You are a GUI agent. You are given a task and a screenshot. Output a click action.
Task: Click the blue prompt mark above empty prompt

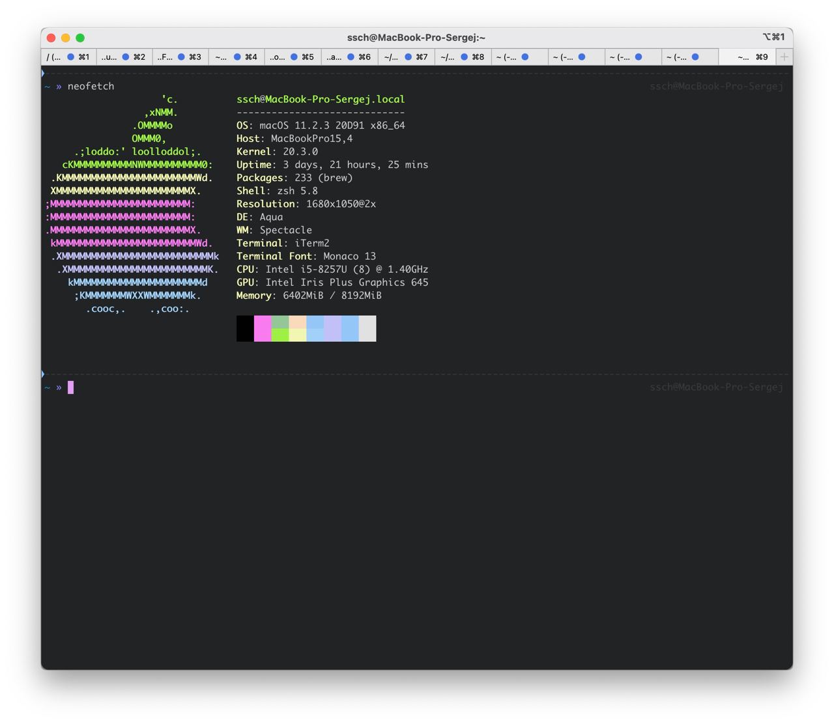click(x=43, y=374)
